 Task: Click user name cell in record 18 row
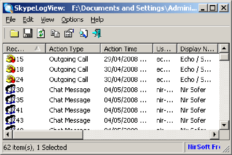163,70
